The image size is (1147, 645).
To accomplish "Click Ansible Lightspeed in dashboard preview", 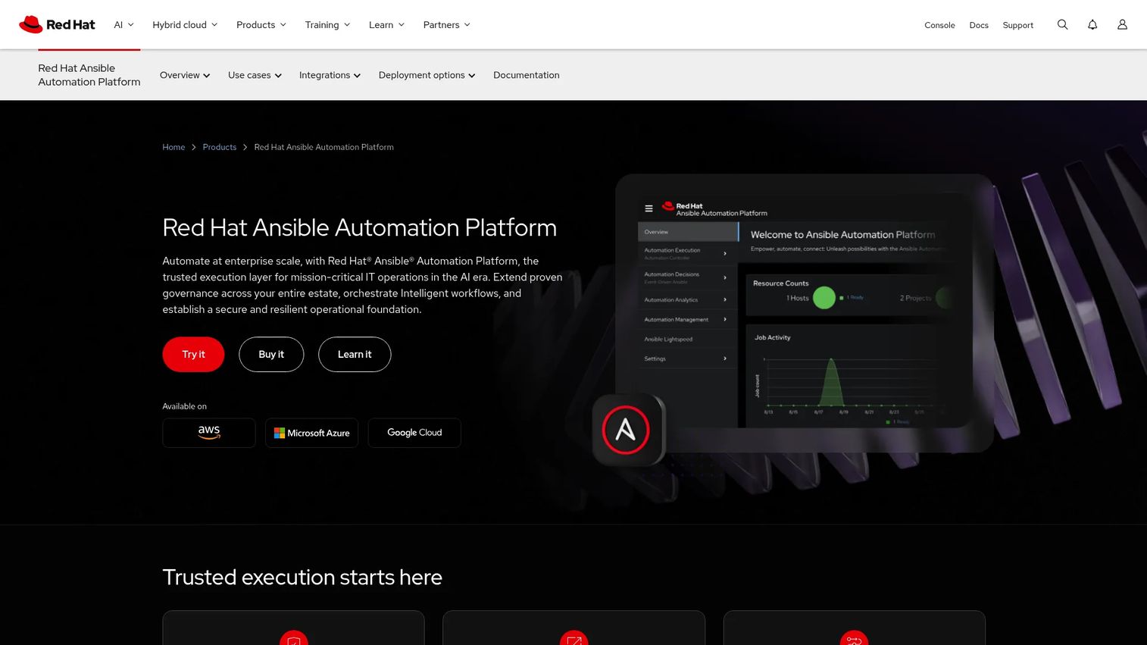I will click(x=687, y=339).
